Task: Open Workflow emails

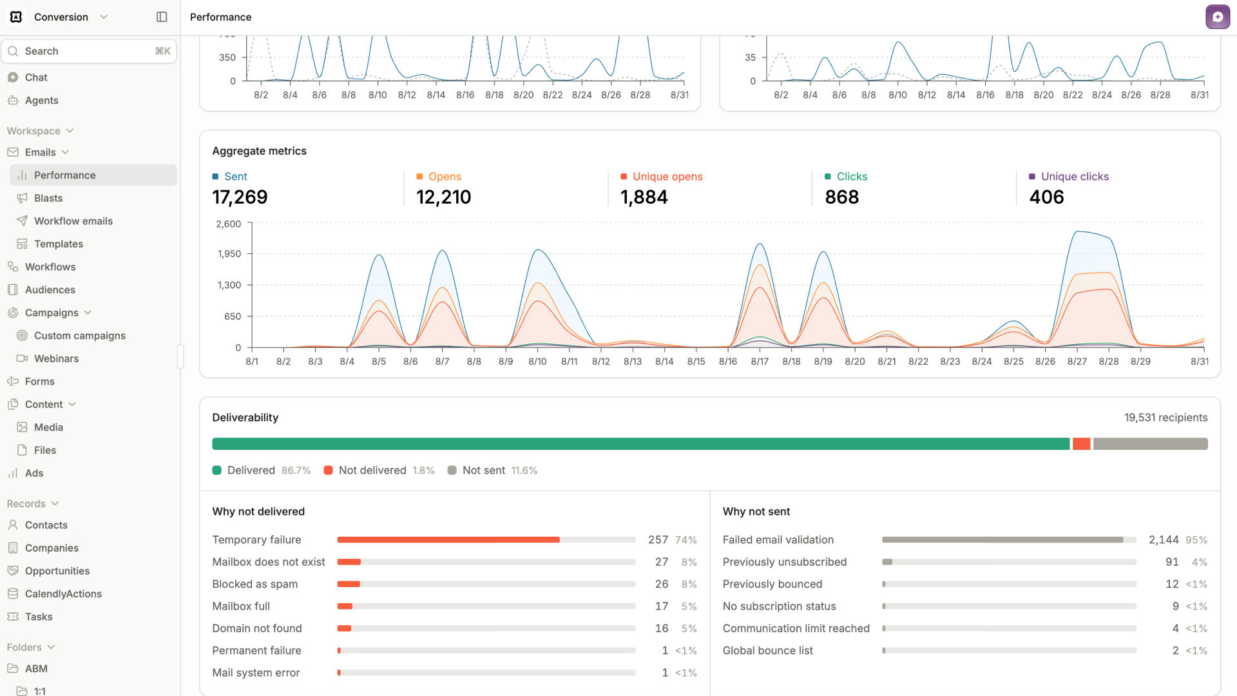Action: [x=93, y=221]
